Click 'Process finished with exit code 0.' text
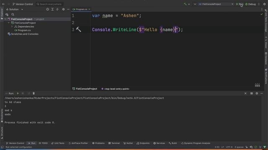Viewport: 268px width, 150px height. point(30,122)
